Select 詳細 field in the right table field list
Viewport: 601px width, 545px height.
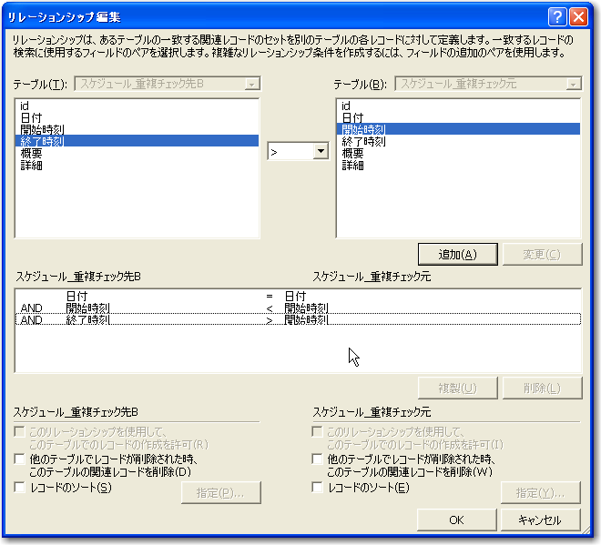[352, 165]
